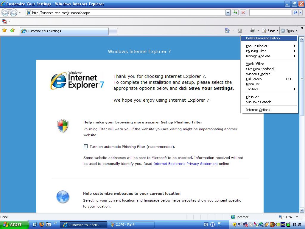The width and height of the screenshot is (305, 229).
Task: Click the globe location icon
Action: [63, 197]
